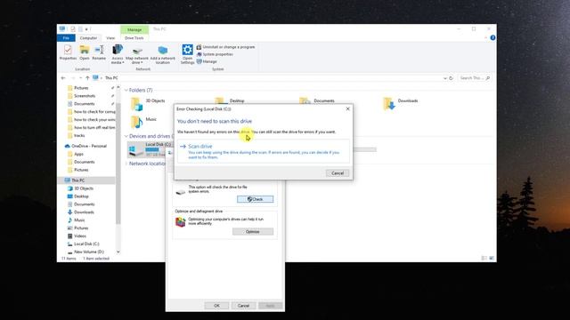Collapse the Devices and drives section
This screenshot has width=570, height=320.
point(126,136)
